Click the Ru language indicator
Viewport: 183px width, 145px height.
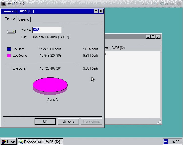pos(166,142)
